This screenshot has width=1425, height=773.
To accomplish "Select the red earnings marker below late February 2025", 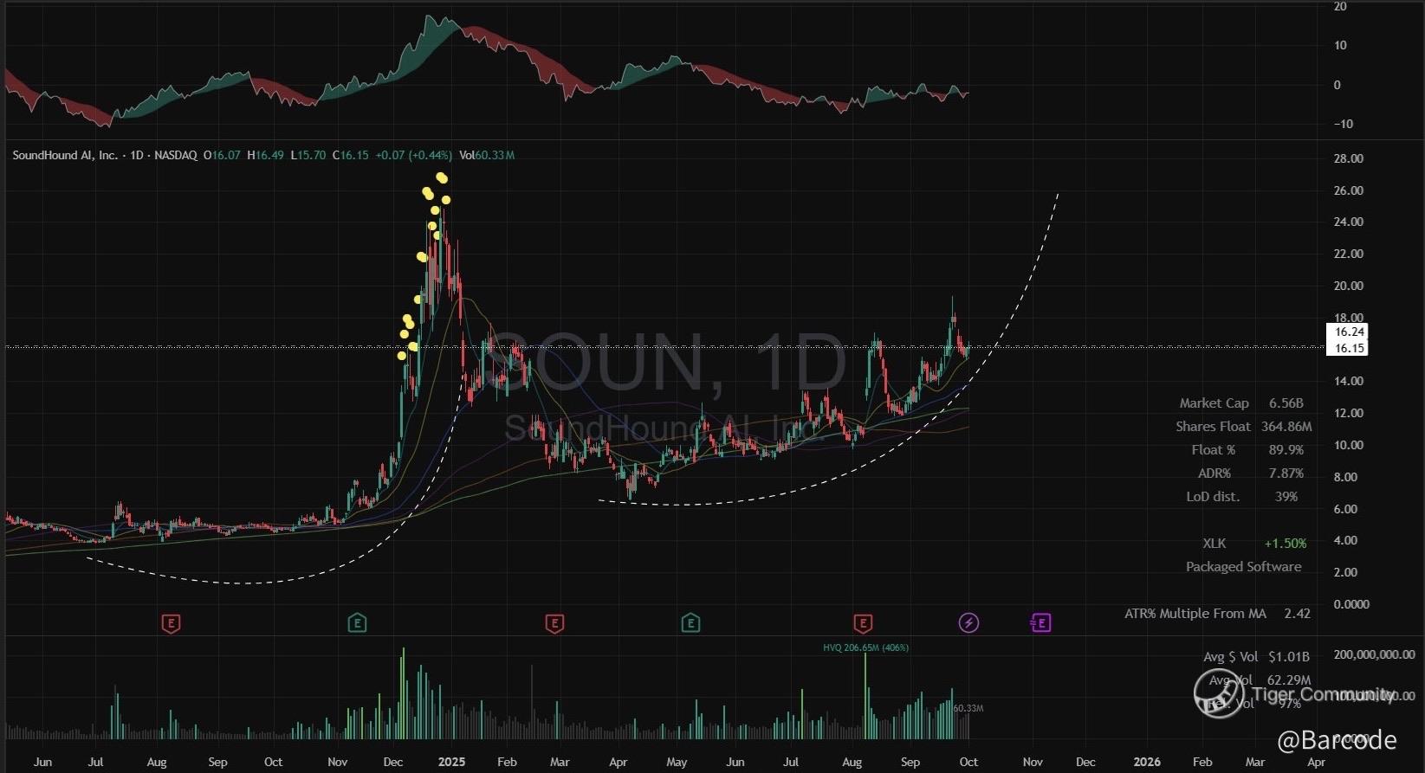I will click(554, 623).
